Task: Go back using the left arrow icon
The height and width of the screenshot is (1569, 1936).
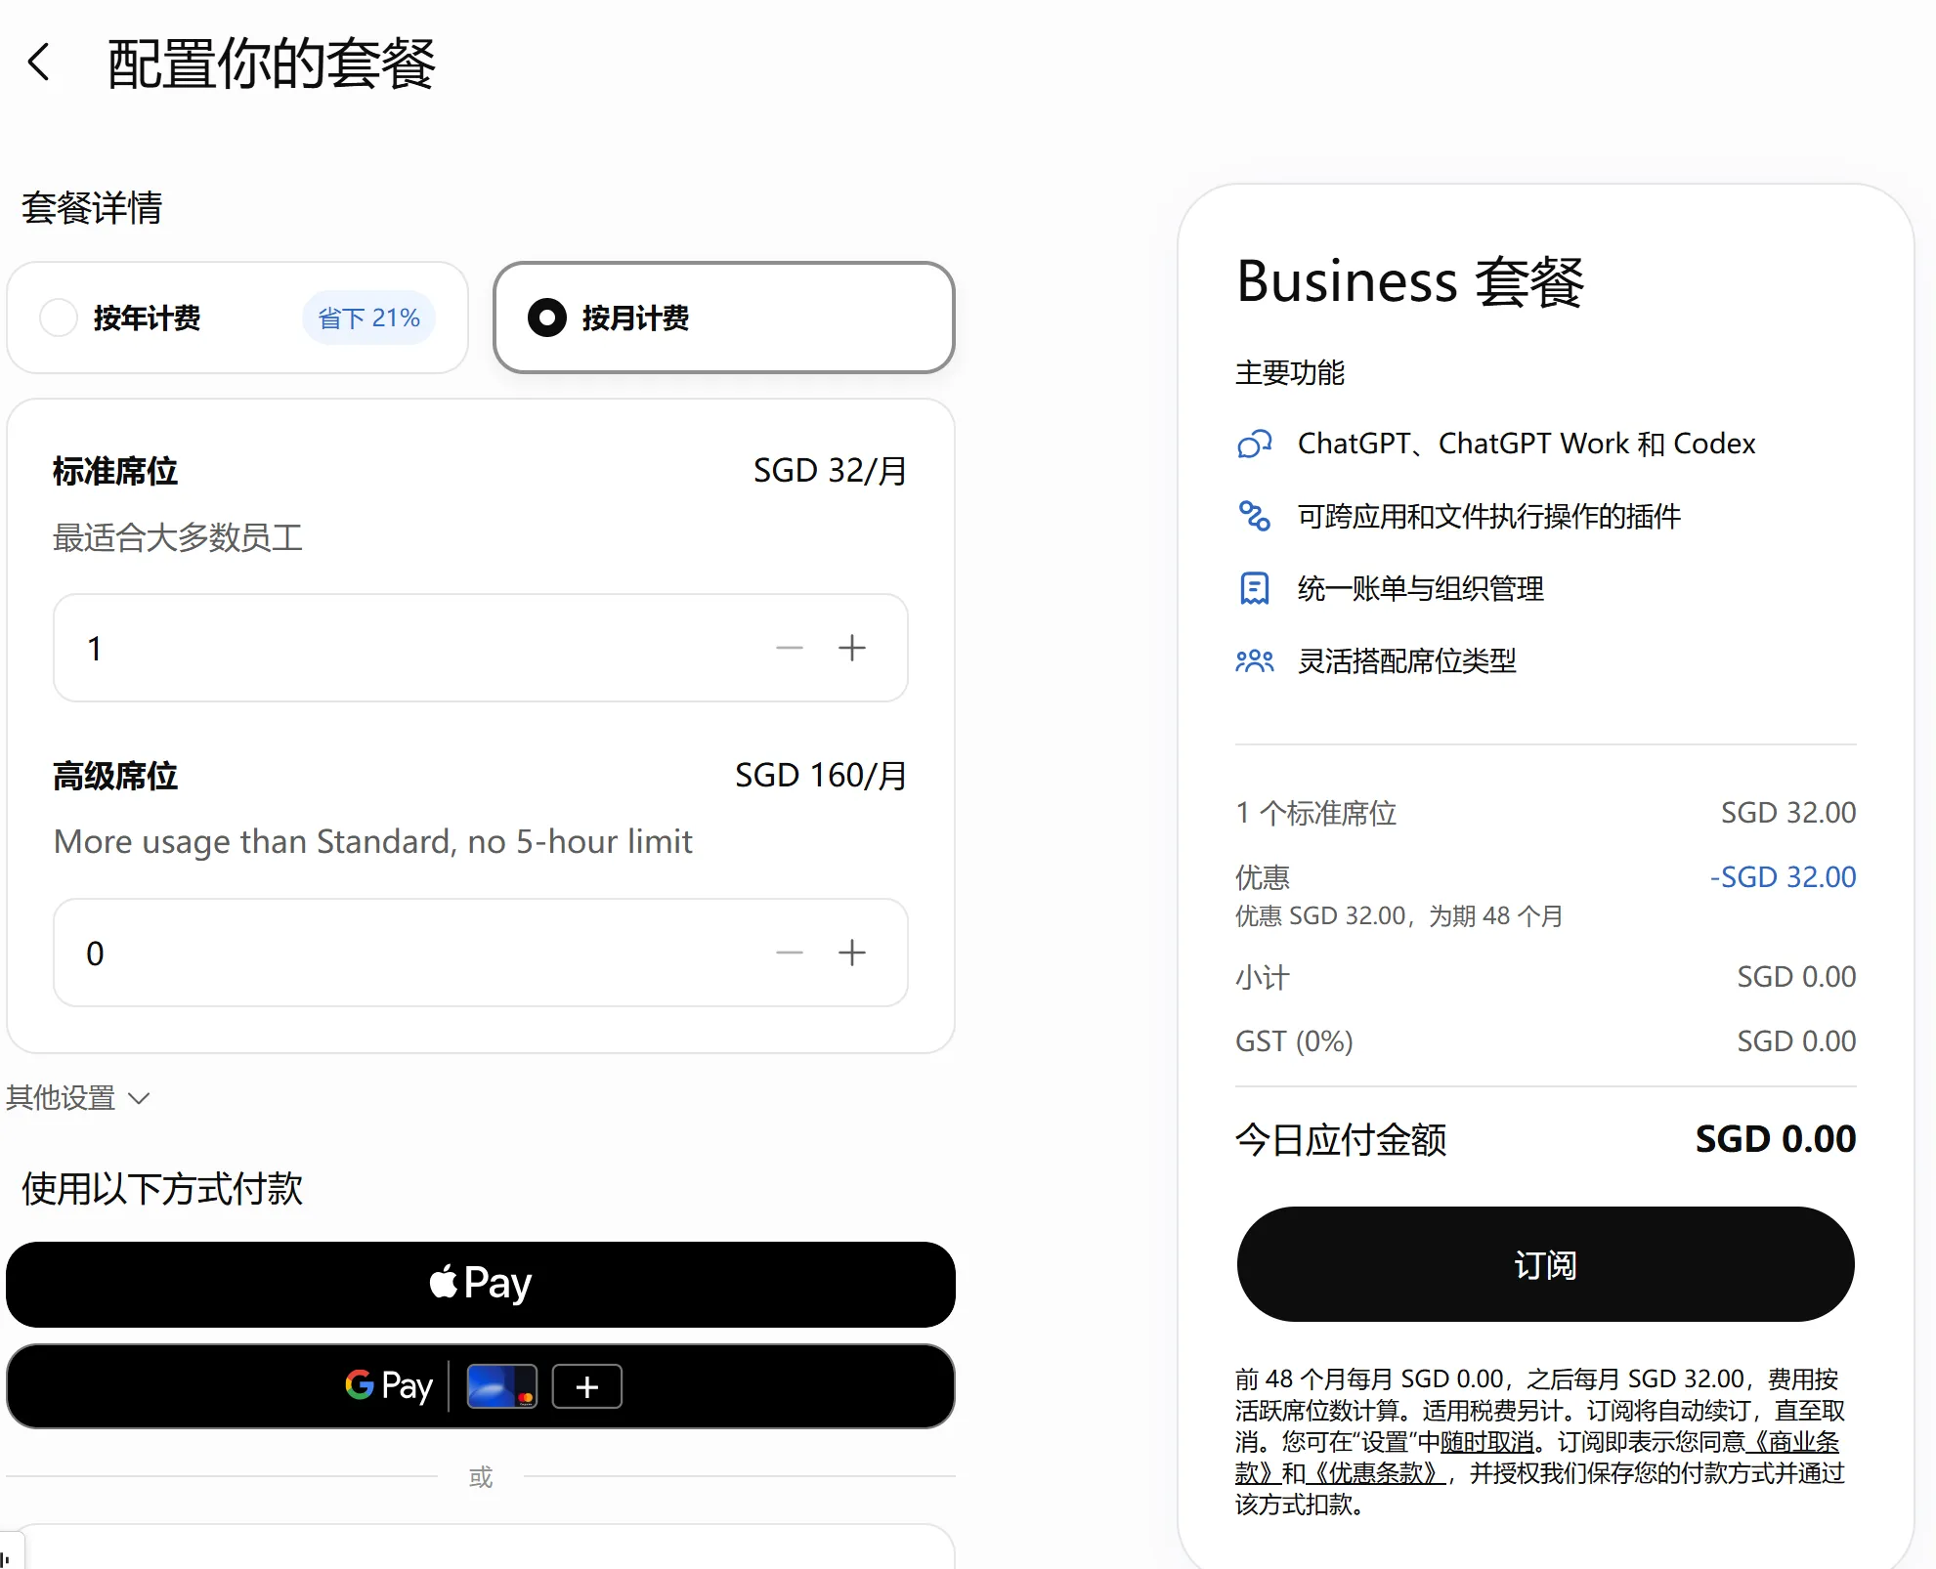Action: tap(38, 63)
